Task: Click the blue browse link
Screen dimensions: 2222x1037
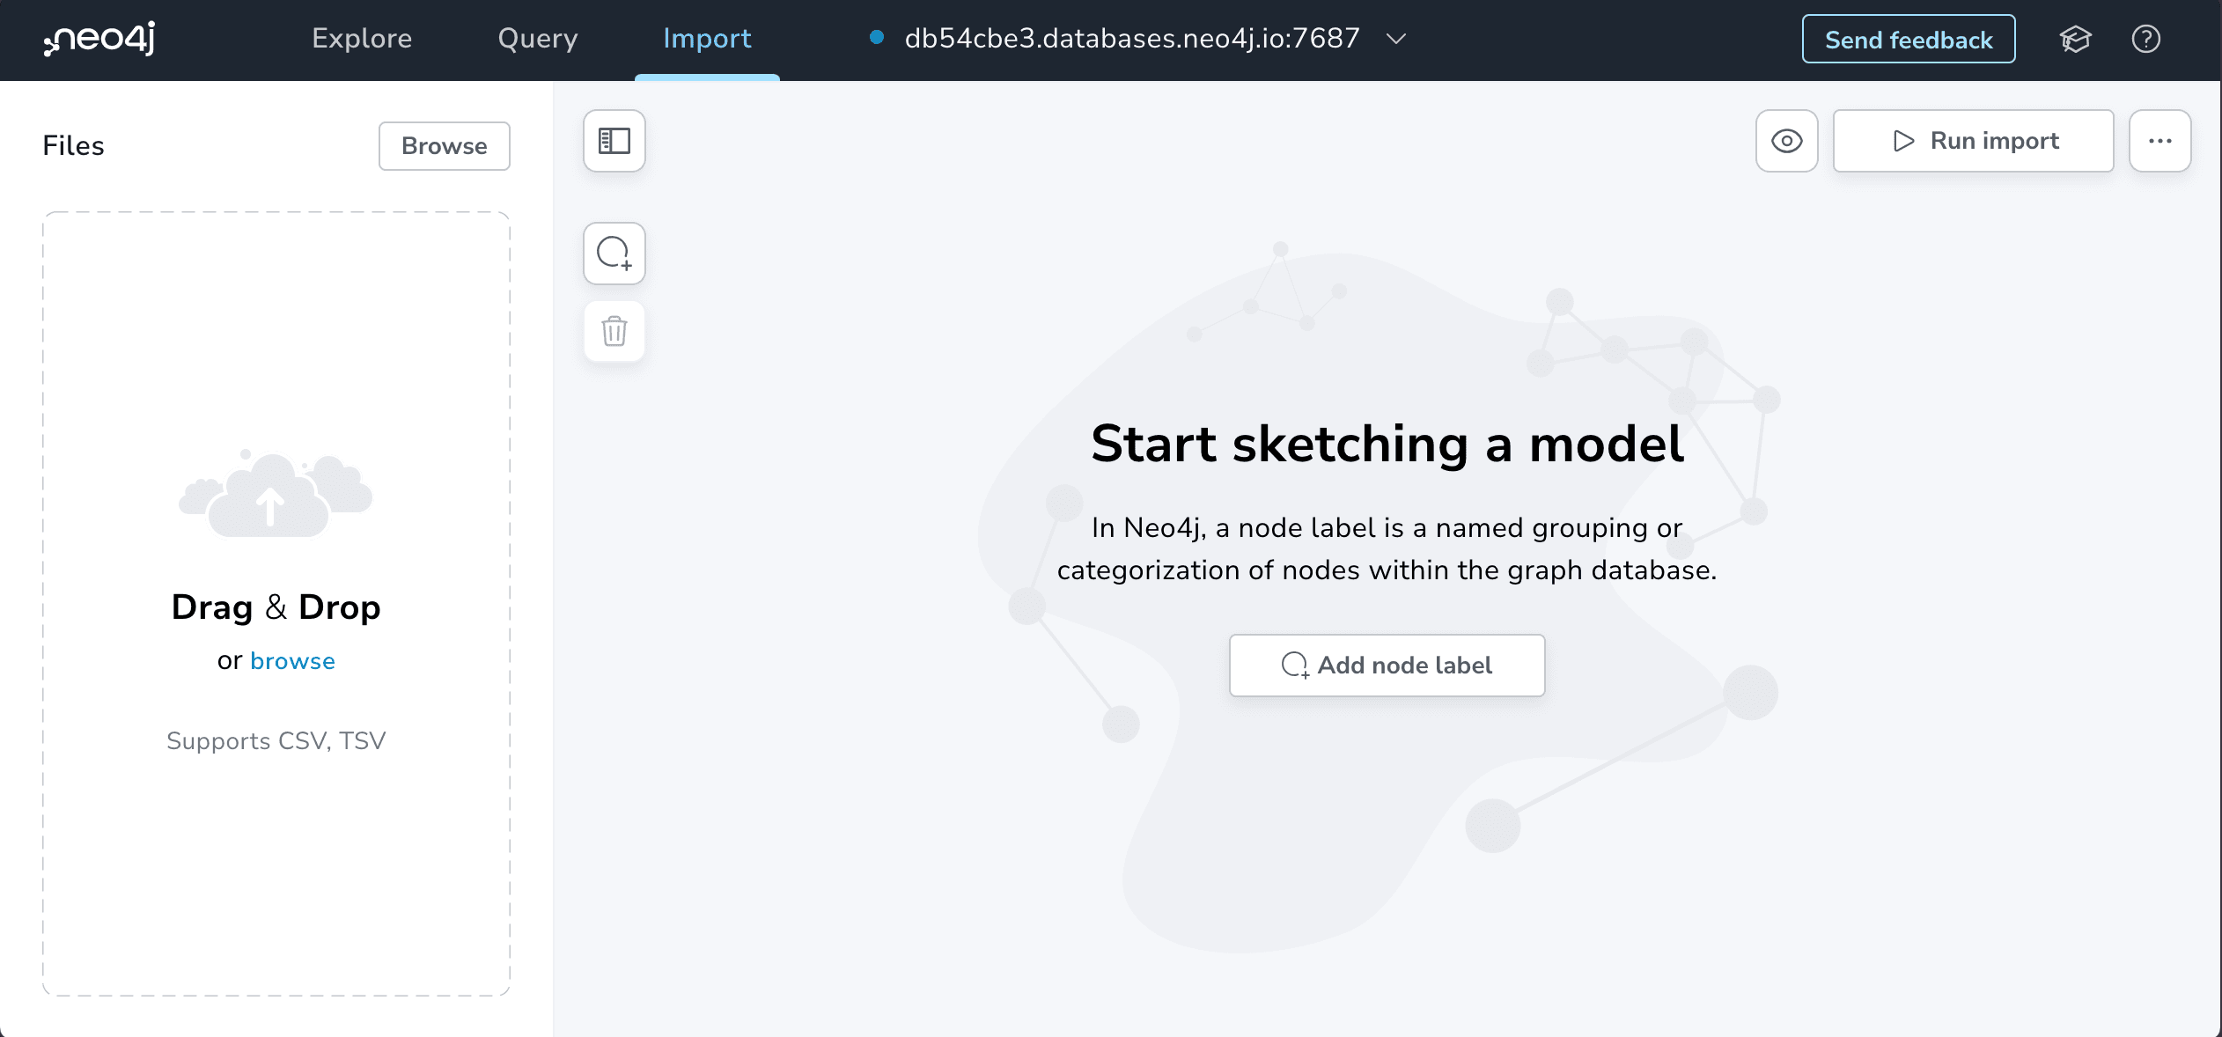Action: [x=292, y=661]
